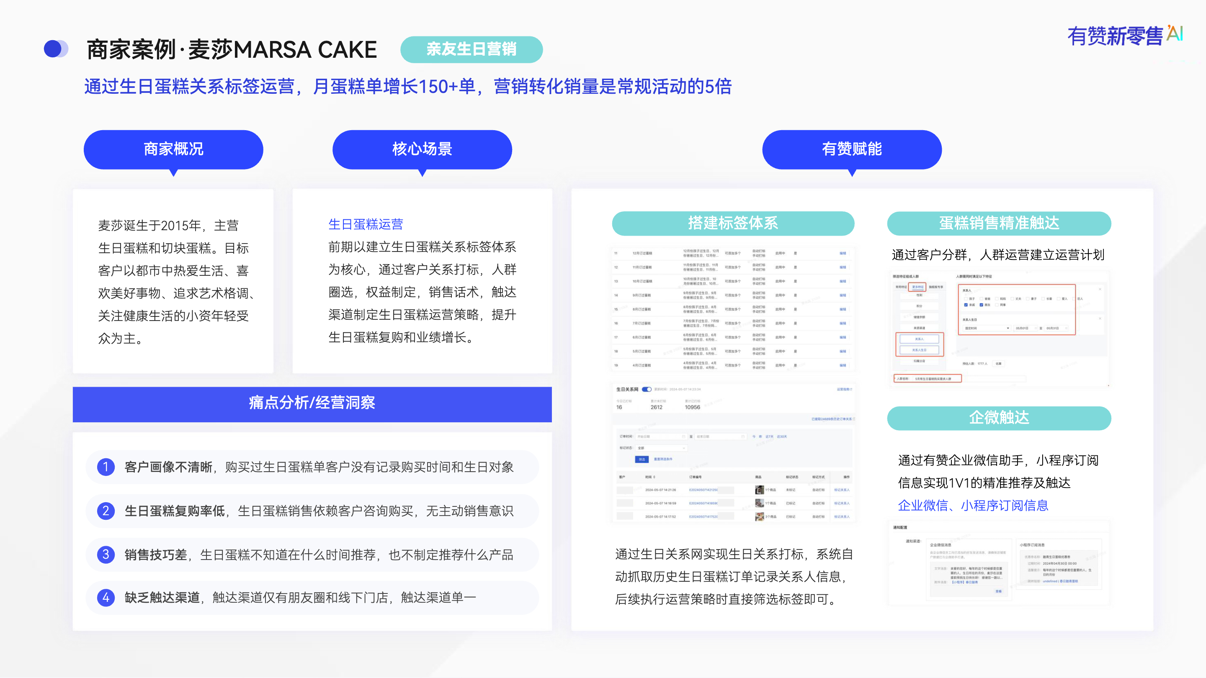Switch to the 更多特征 tab
The image size is (1206, 678).
pos(917,287)
